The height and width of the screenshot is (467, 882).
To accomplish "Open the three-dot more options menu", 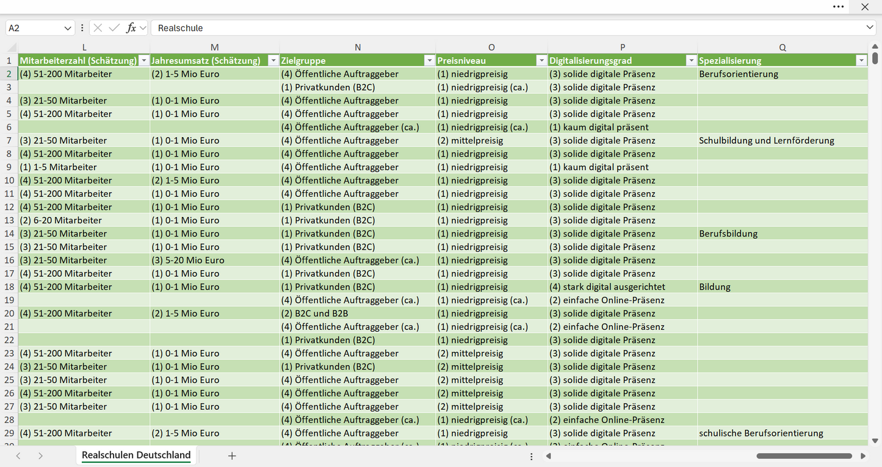I will [x=839, y=7].
